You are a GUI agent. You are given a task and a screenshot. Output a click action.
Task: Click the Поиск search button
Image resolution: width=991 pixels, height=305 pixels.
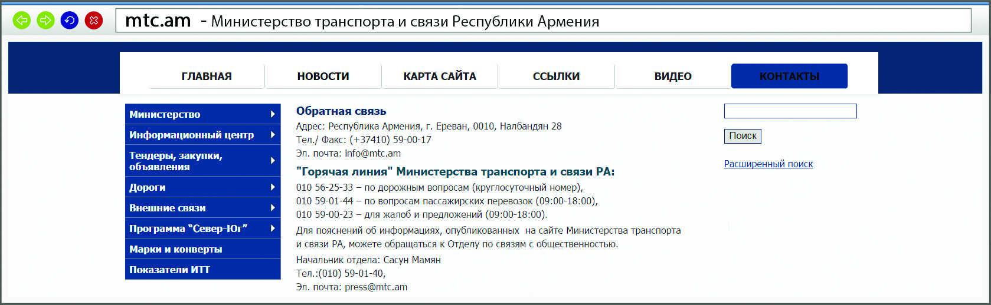click(743, 136)
